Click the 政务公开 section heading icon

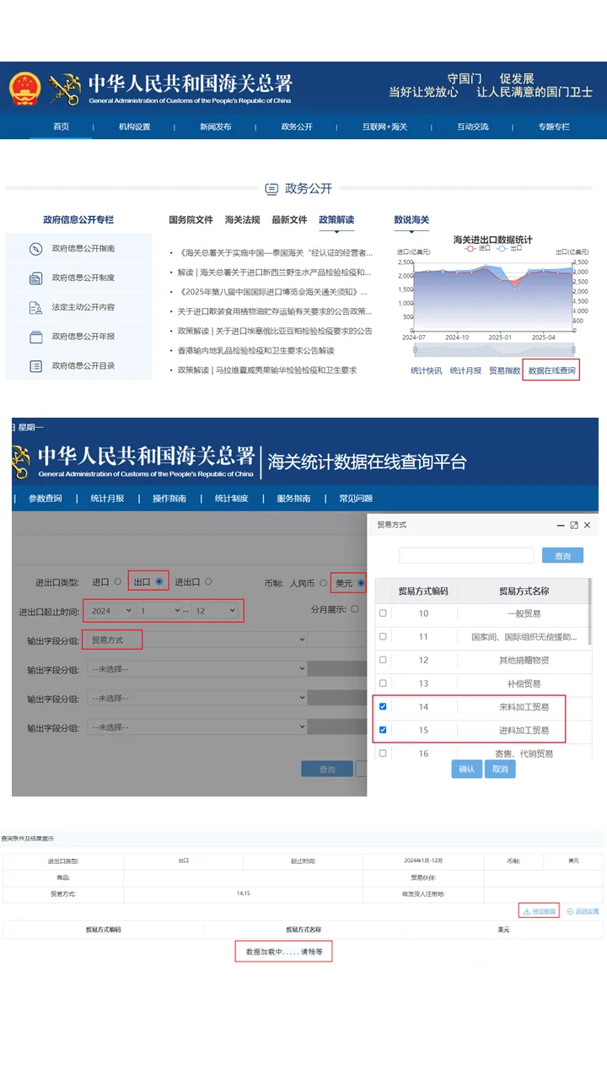[x=271, y=189]
